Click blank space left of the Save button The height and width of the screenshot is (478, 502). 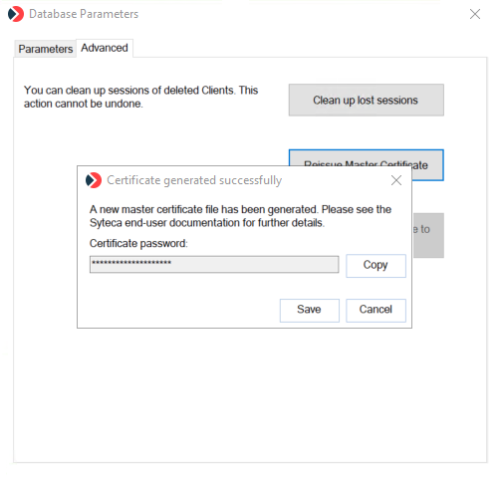click(x=182, y=310)
